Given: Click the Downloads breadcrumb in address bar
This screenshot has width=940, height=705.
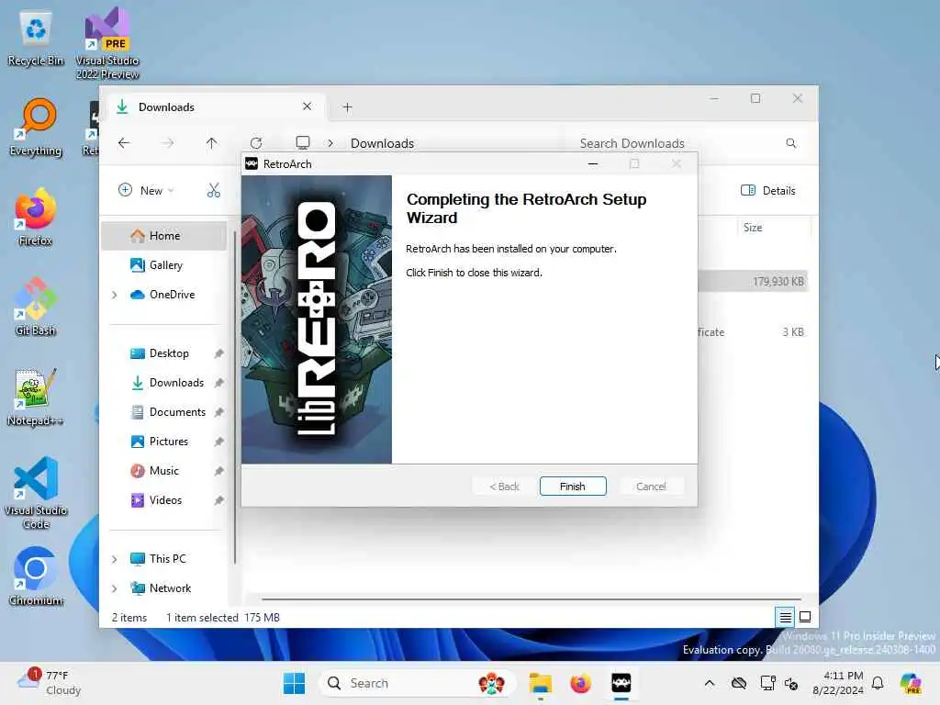Looking at the screenshot, I should 382,142.
